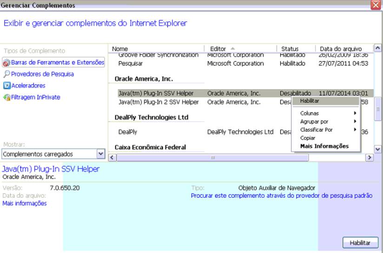Screen dimensions: 383x253
Task: Open the Mais informações link
Action: coord(25,203)
